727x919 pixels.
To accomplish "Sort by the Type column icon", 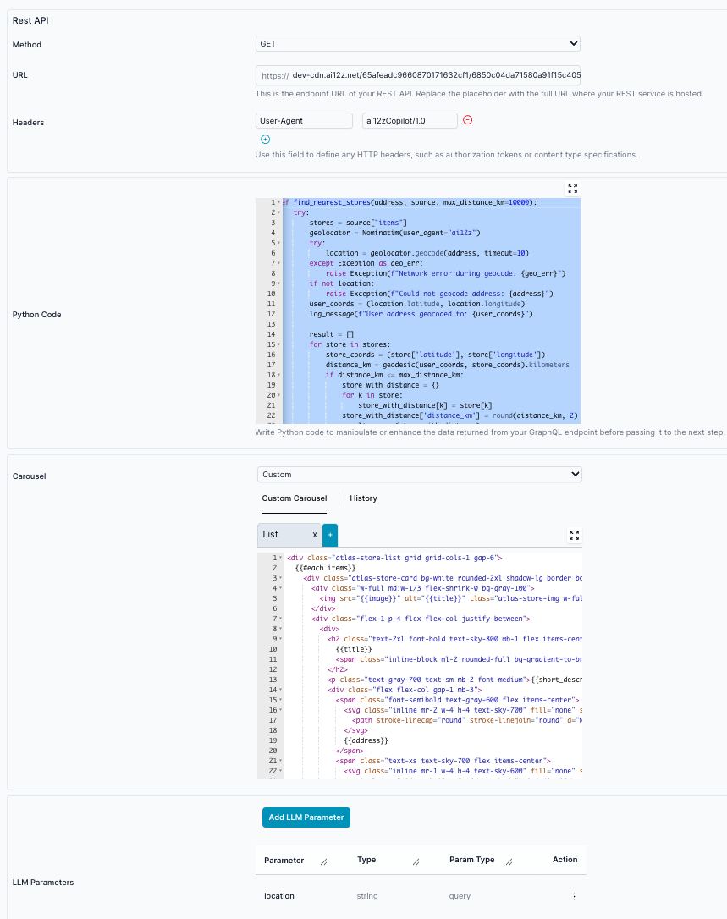I will coord(416,861).
